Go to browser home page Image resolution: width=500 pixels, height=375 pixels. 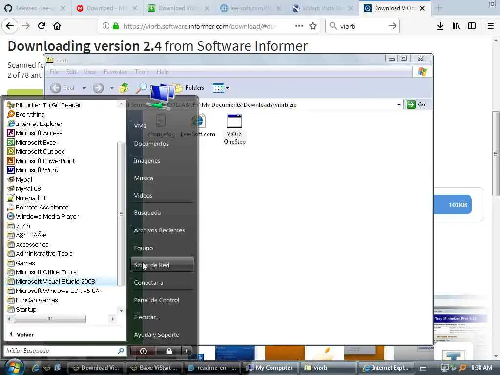[57, 26]
